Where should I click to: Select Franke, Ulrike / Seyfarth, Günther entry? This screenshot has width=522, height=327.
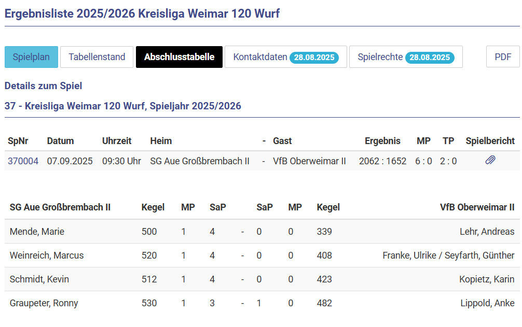[x=448, y=255]
